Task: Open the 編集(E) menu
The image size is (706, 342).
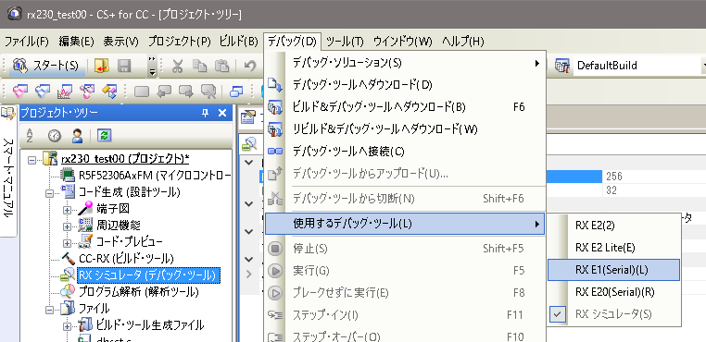Action: pos(76,42)
